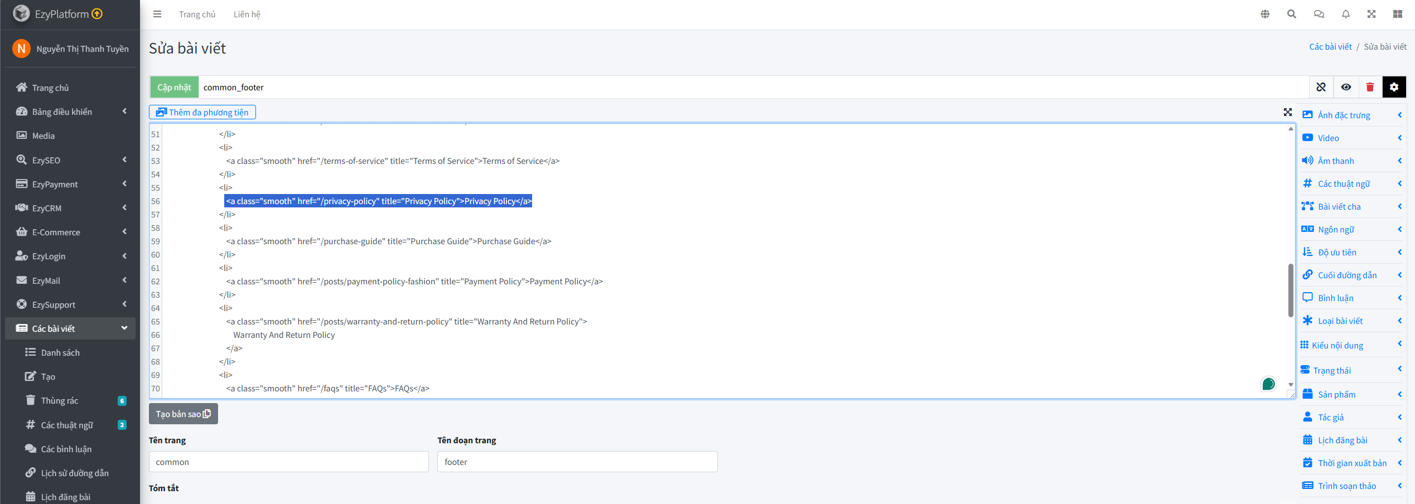Image resolution: width=1415 pixels, height=504 pixels.
Task: Toggle preview with the eye icon
Action: click(1346, 87)
